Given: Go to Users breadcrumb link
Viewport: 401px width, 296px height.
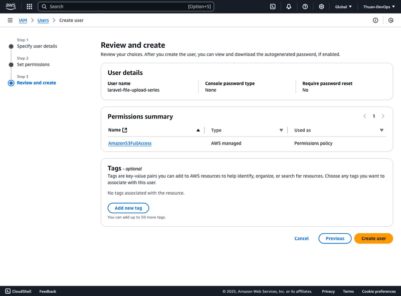Looking at the screenshot, I should pos(43,20).
